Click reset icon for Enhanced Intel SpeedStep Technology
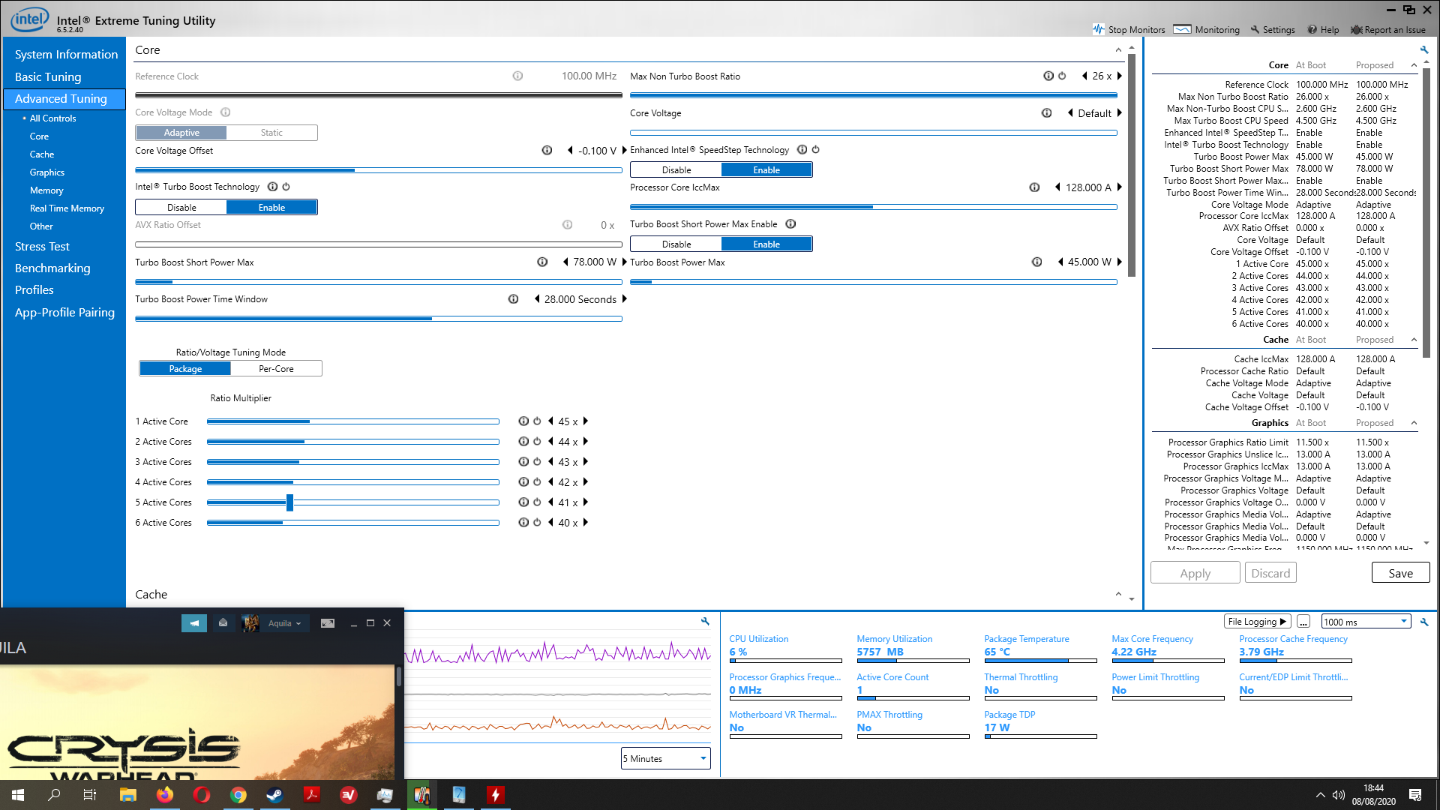This screenshot has width=1440, height=810. pos(816,150)
